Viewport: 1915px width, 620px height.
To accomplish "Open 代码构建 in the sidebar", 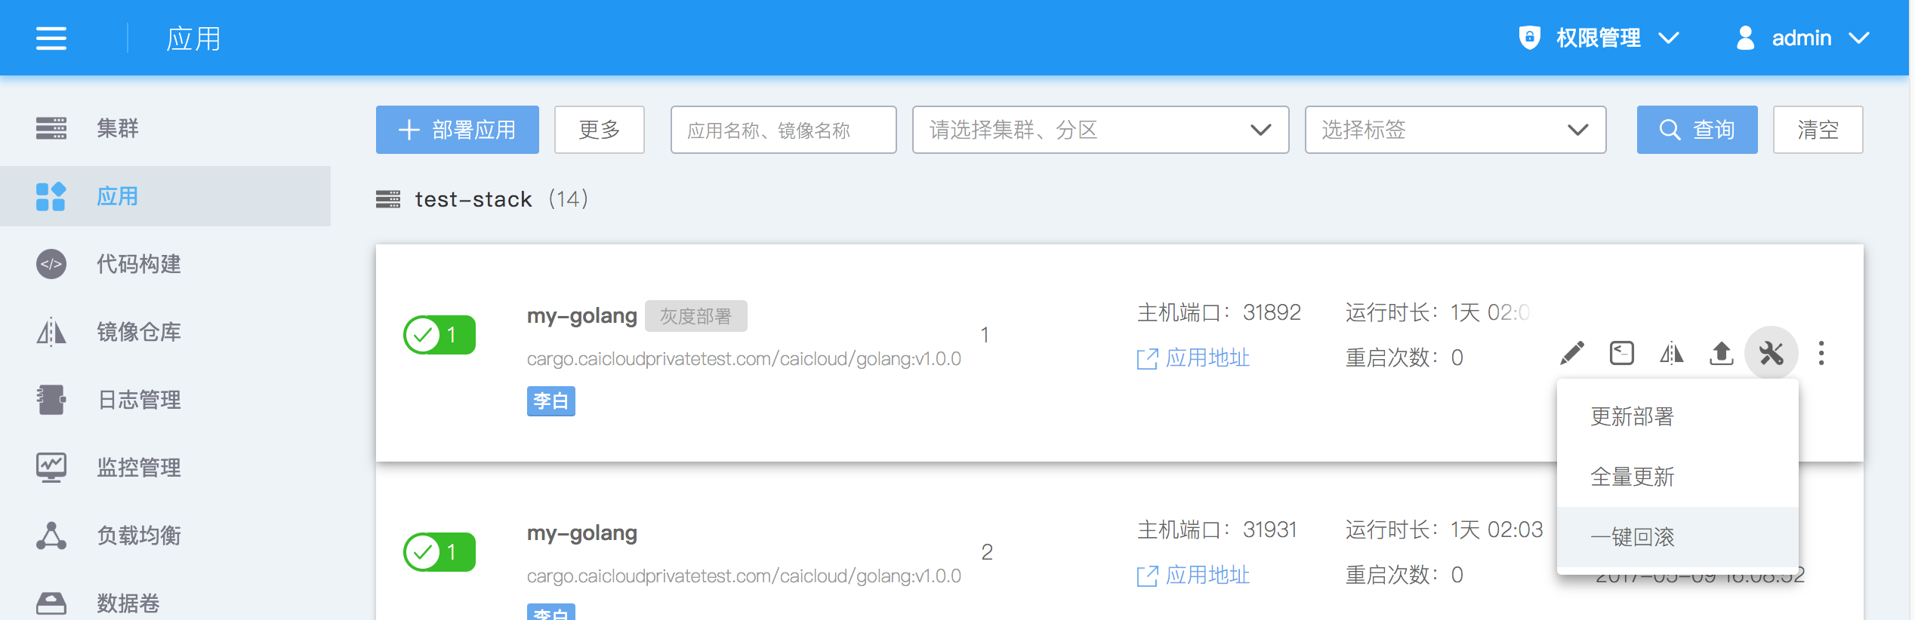I will click(138, 264).
